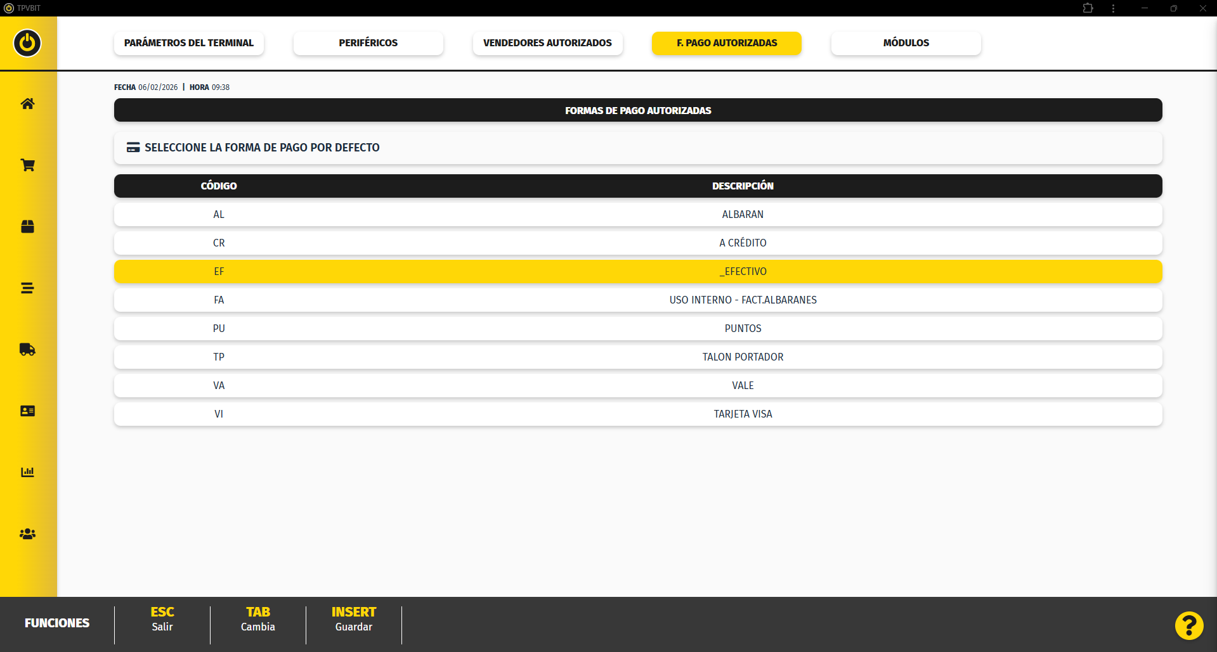Go to the home icon in sidebar
Viewport: 1217px width, 652px height.
[27, 104]
